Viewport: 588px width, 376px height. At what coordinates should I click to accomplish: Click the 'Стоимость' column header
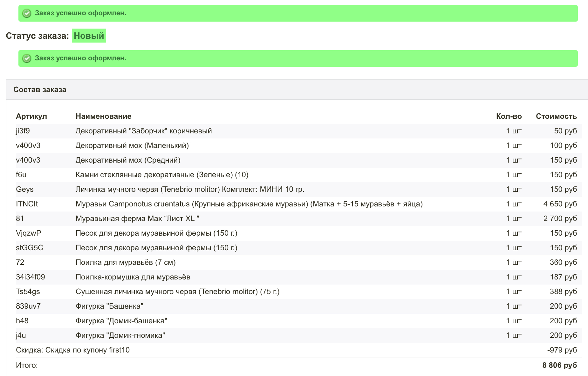coord(556,116)
